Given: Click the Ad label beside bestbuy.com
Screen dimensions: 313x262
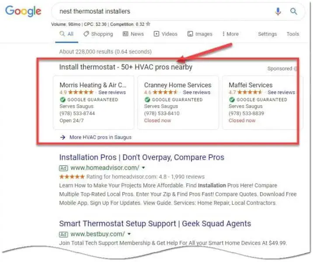Looking at the screenshot, I should coord(63,234).
